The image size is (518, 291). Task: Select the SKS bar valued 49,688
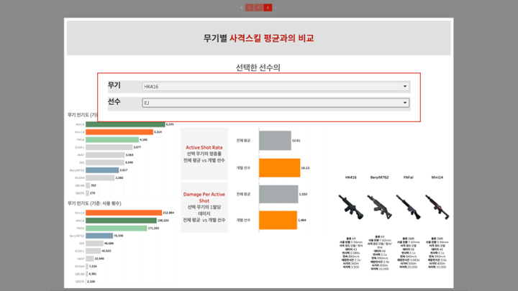click(94, 243)
